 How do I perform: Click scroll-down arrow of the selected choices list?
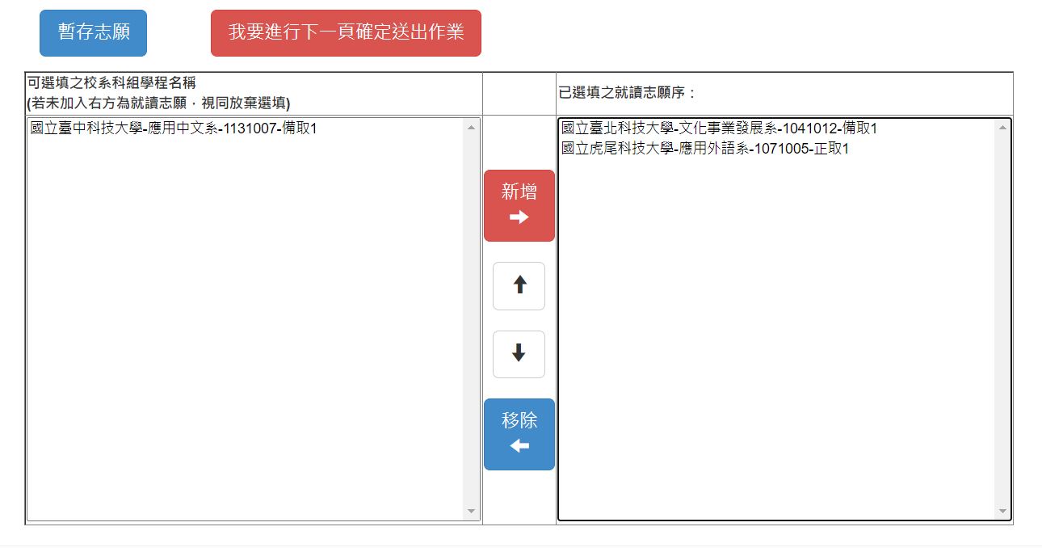pos(1003,512)
